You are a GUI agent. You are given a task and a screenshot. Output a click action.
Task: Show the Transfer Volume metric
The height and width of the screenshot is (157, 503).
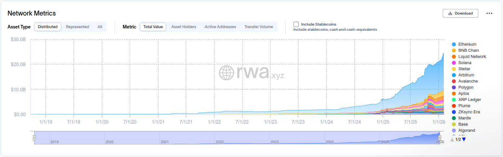click(259, 27)
